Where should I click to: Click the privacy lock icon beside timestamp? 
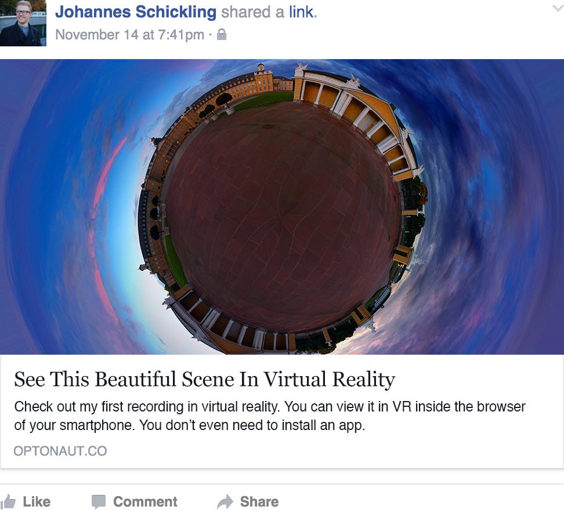[x=222, y=34]
